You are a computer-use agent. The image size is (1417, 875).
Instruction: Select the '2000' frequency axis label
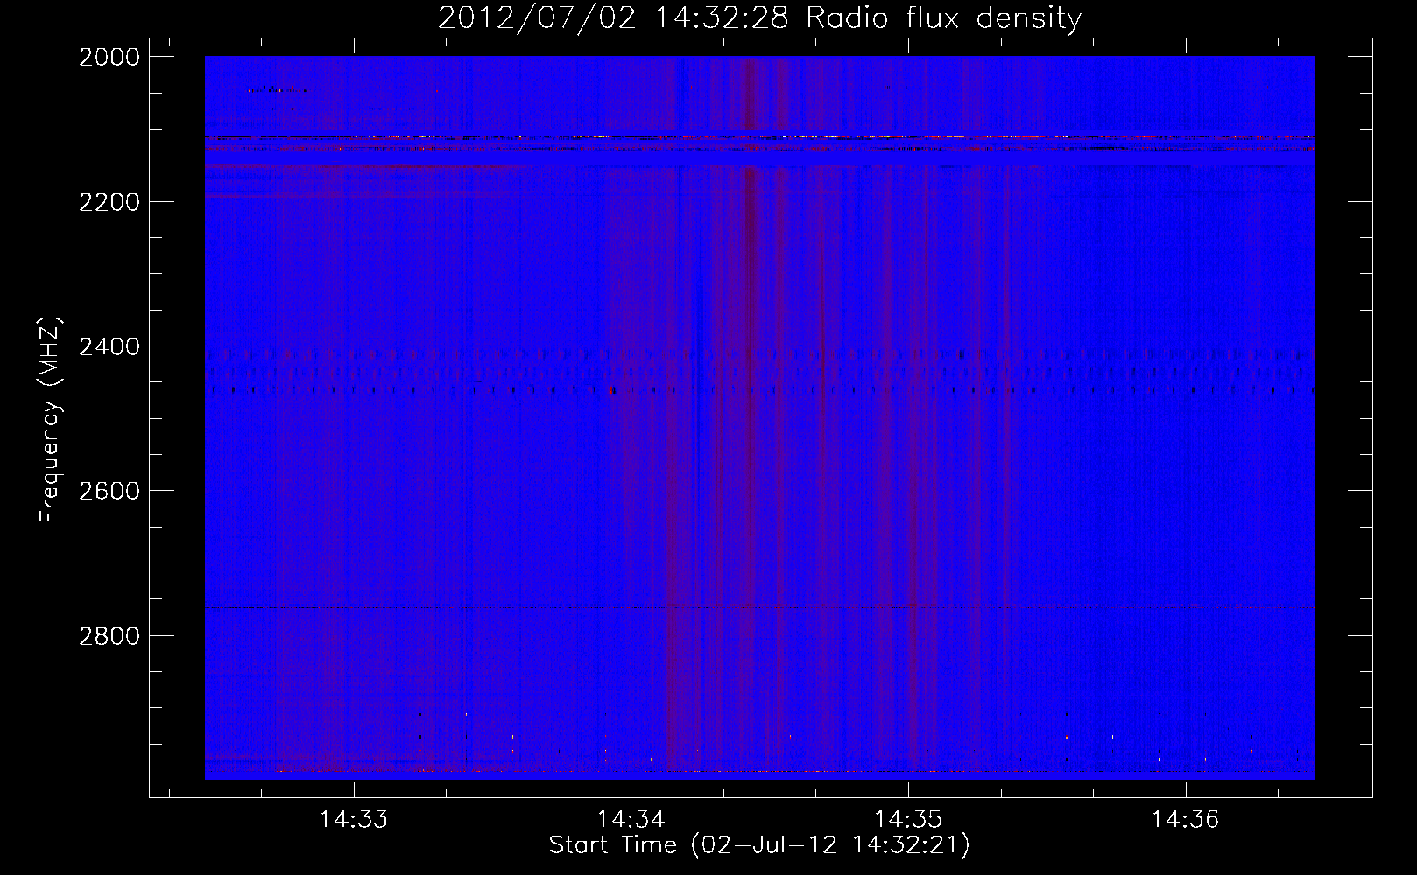(109, 57)
